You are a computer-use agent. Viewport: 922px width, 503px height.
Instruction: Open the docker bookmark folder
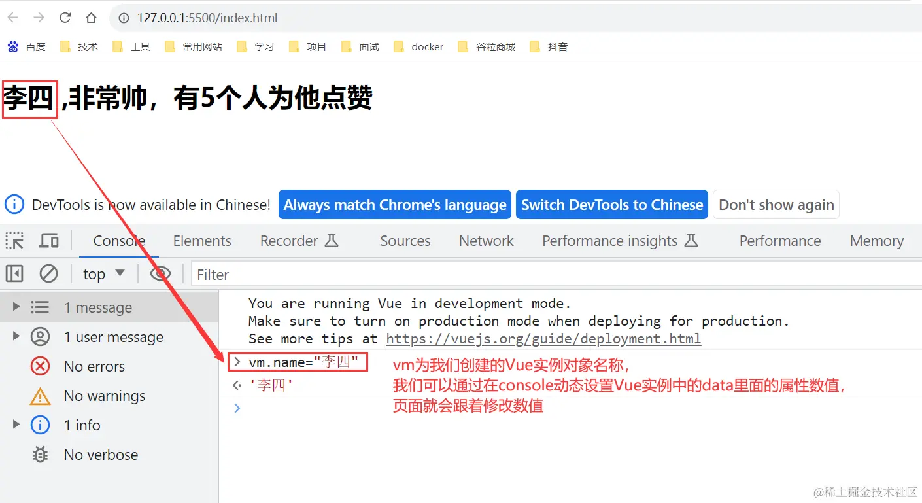pos(418,46)
